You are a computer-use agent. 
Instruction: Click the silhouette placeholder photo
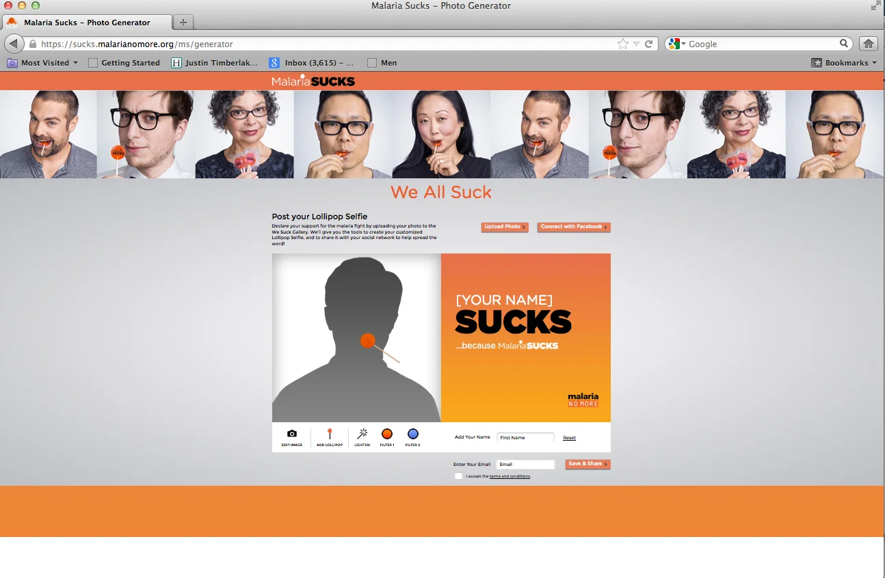[x=356, y=338]
